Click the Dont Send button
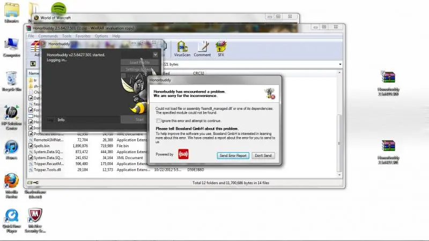 pos(263,155)
